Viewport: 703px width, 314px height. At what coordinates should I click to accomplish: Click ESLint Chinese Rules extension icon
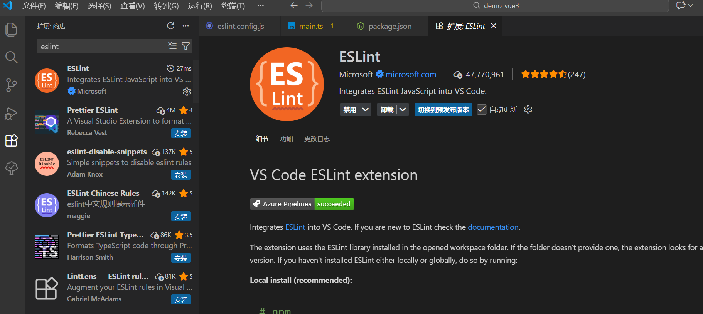[47, 205]
